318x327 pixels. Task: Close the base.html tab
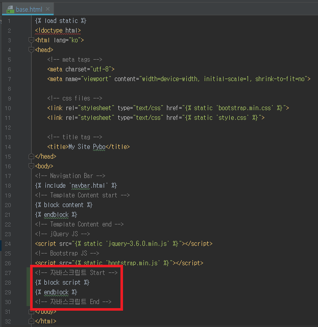(48, 9)
